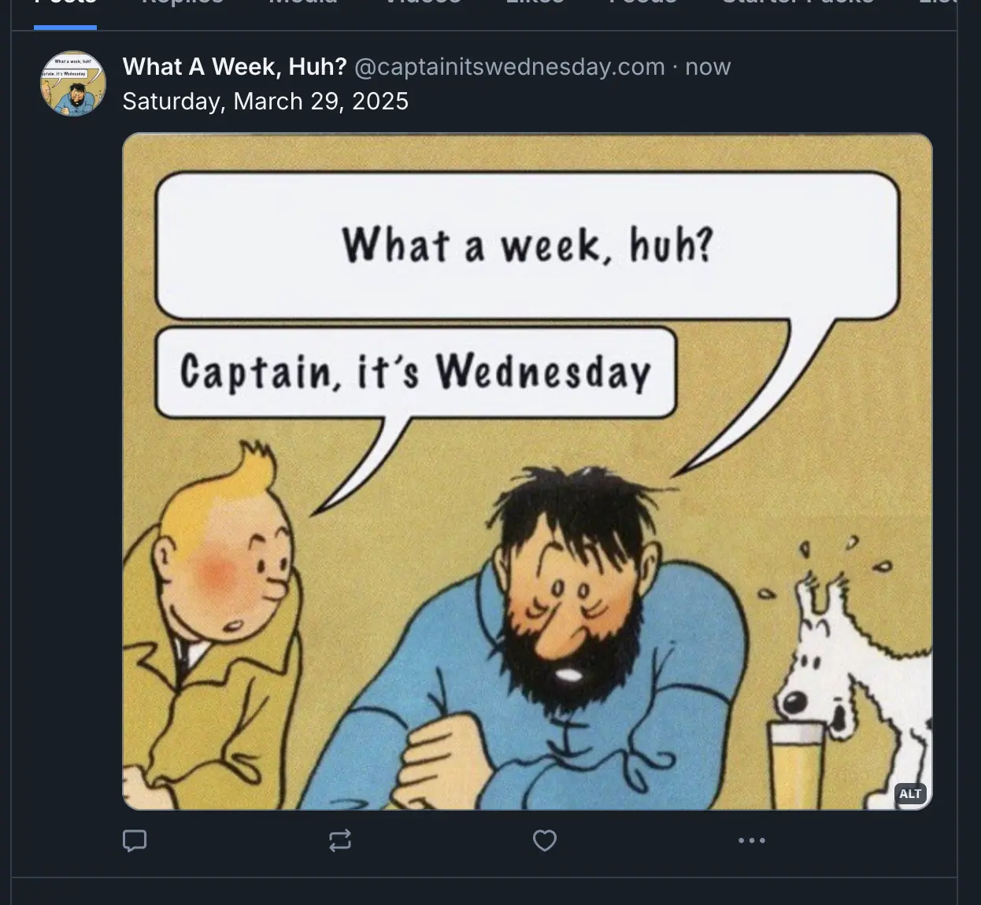Click the 'now' timestamp link
Screen dimensions: 981x905
(x=708, y=67)
